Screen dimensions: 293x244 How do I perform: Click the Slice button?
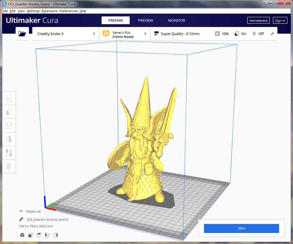pyautogui.click(x=241, y=228)
